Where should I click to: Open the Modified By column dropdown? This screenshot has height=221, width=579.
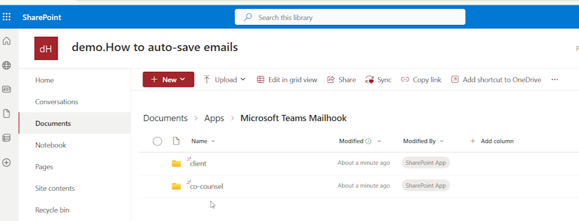442,141
